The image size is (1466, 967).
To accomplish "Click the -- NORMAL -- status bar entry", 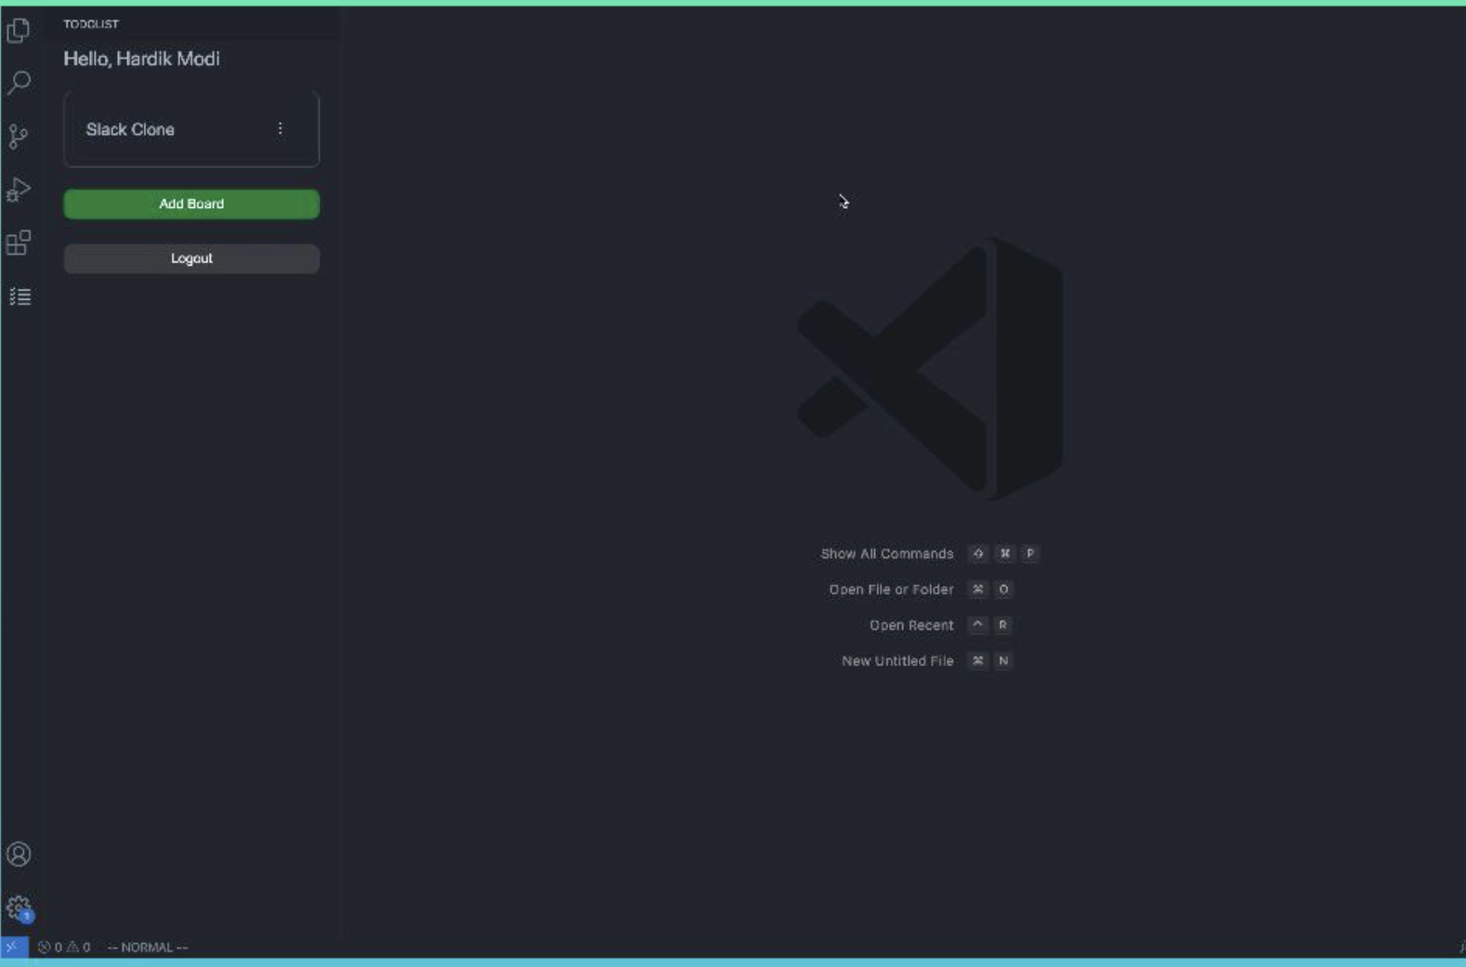I will (x=148, y=947).
